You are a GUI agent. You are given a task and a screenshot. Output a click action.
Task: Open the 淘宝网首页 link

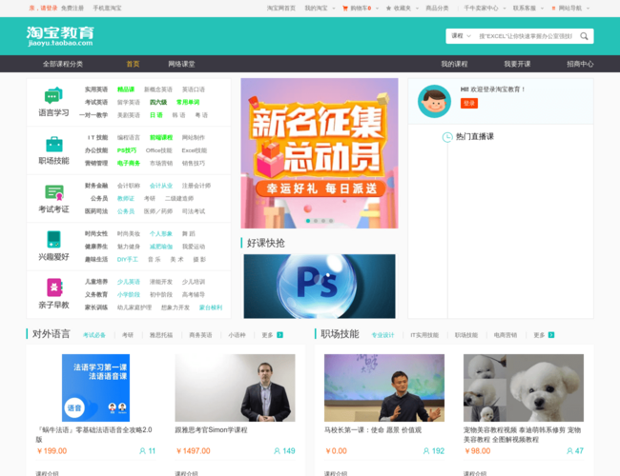pos(281,8)
